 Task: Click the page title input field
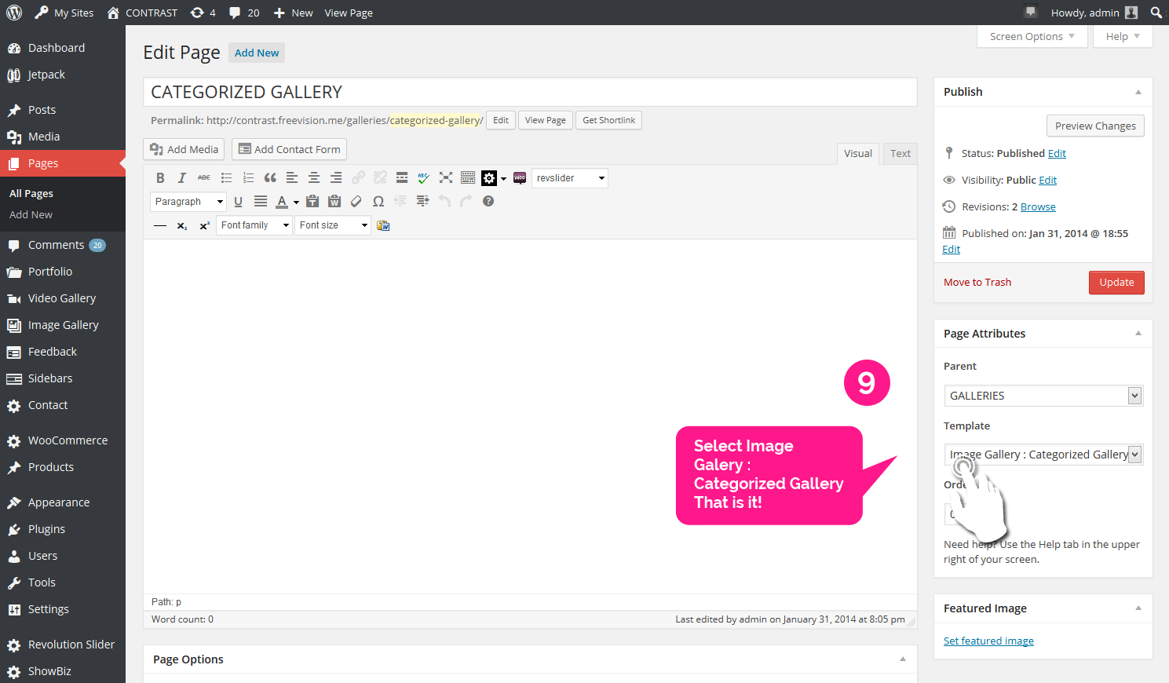click(x=529, y=93)
